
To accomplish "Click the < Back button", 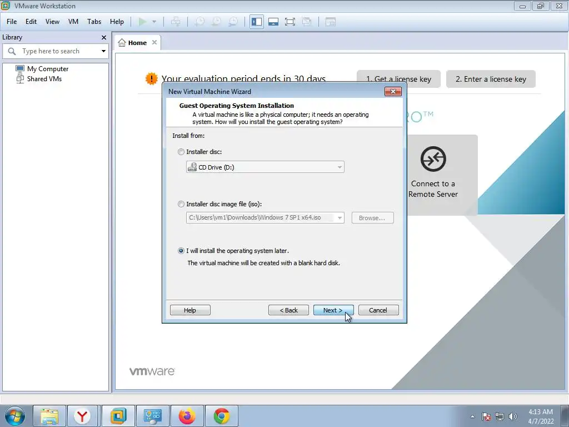I will (x=288, y=310).
